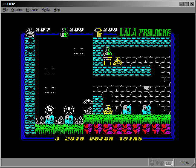Click the yellow key icon in HUD
Screen dimensions: 196x168
(98, 32)
